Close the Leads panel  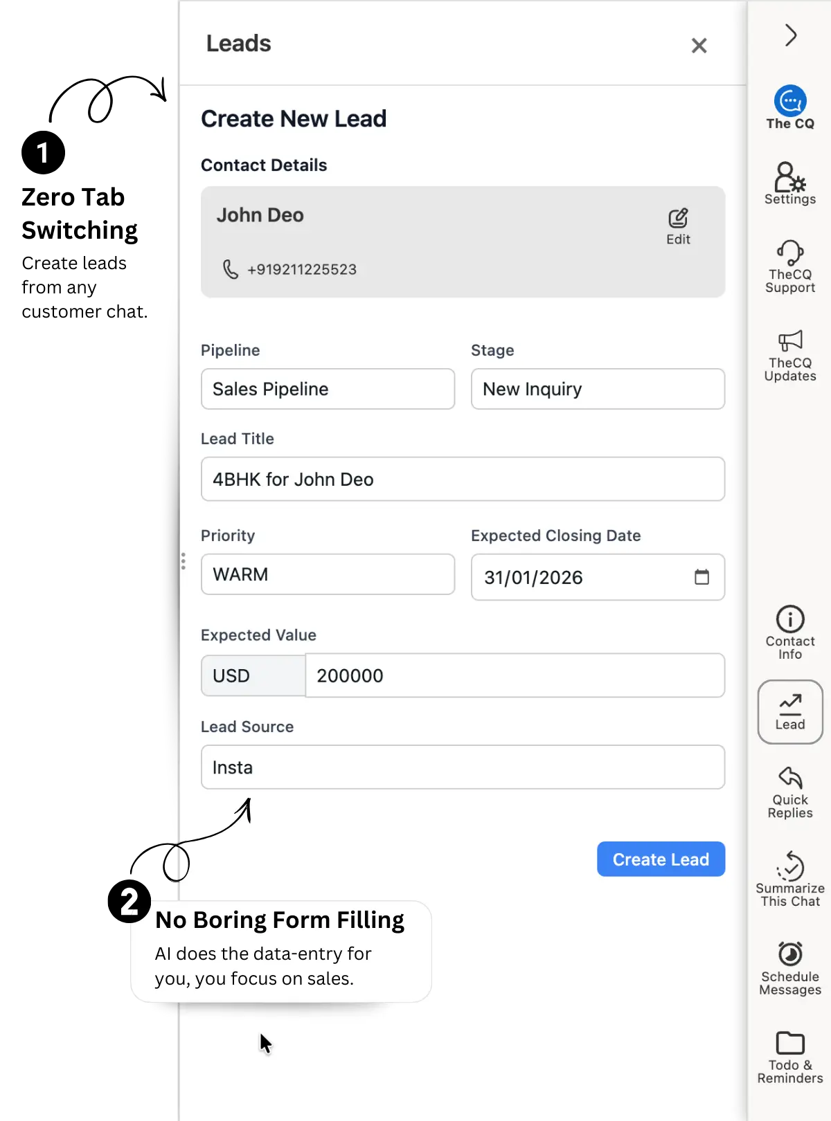pos(699,46)
